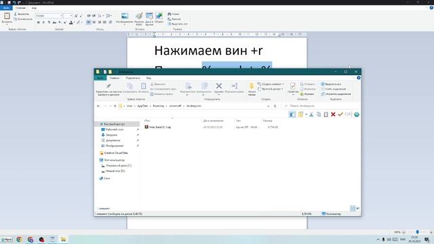Click WordPad text highlight marker
434x244 pixels.
79,22
